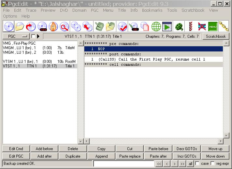Click the green save icon
This screenshot has width=232, height=169.
tap(99, 26)
